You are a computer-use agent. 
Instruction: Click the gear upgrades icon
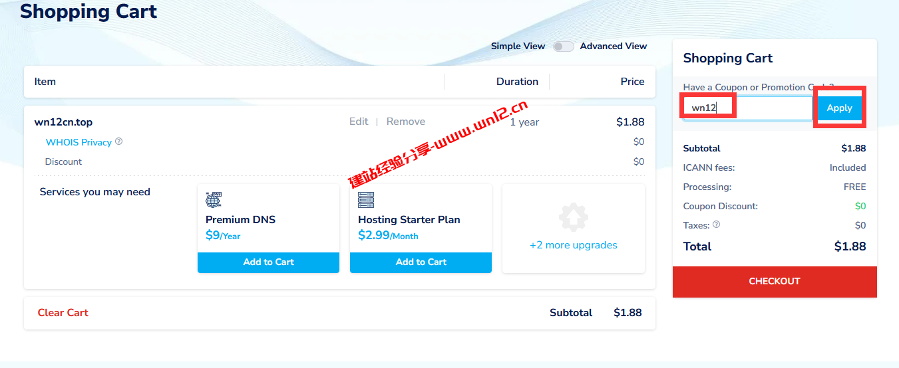tap(573, 217)
